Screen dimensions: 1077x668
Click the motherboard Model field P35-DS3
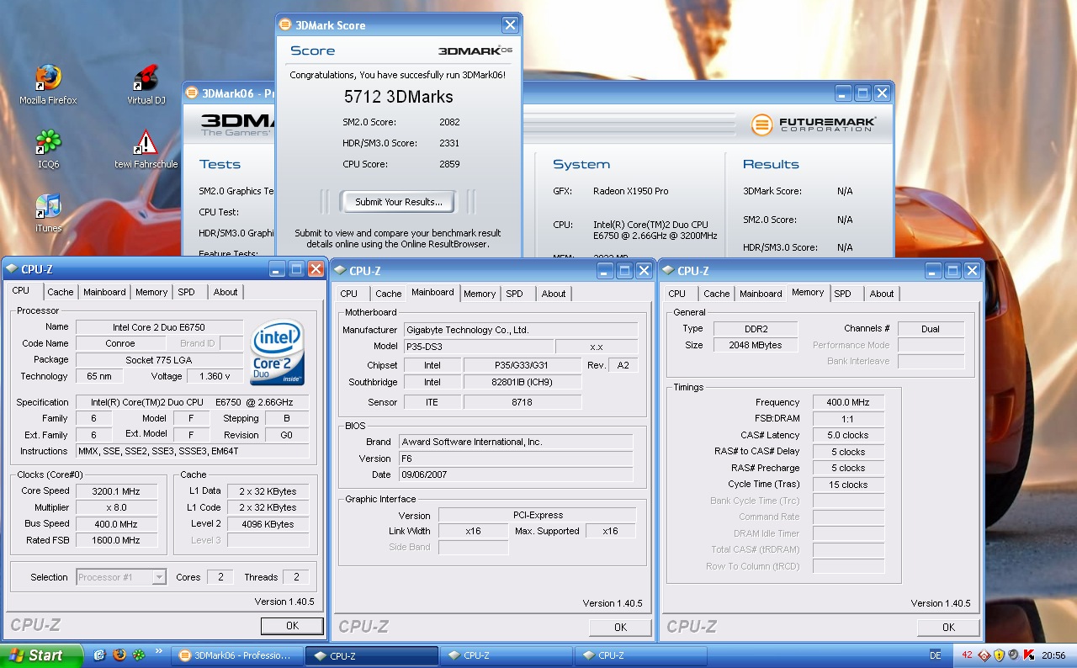click(x=478, y=347)
